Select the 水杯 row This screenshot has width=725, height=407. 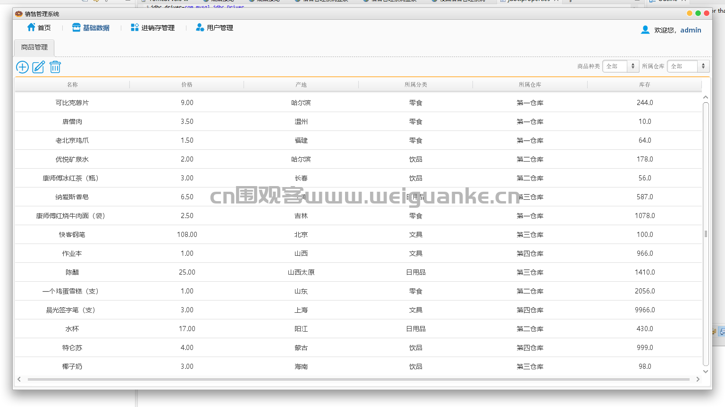pyautogui.click(x=358, y=329)
